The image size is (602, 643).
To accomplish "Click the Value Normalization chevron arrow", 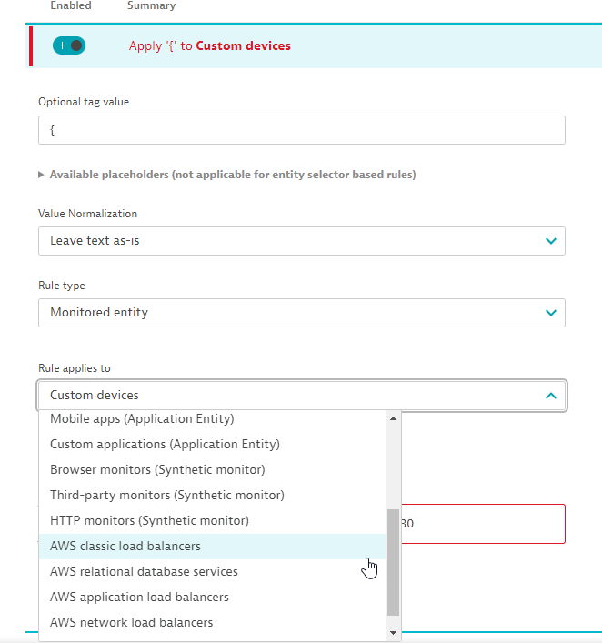I will 550,241.
